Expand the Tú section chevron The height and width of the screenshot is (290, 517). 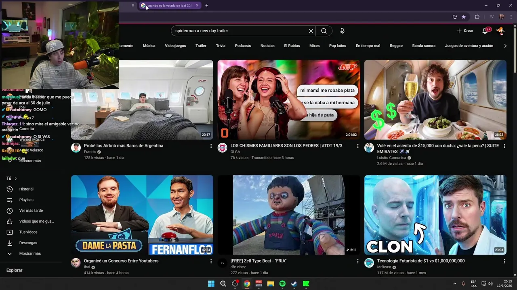coord(16,178)
